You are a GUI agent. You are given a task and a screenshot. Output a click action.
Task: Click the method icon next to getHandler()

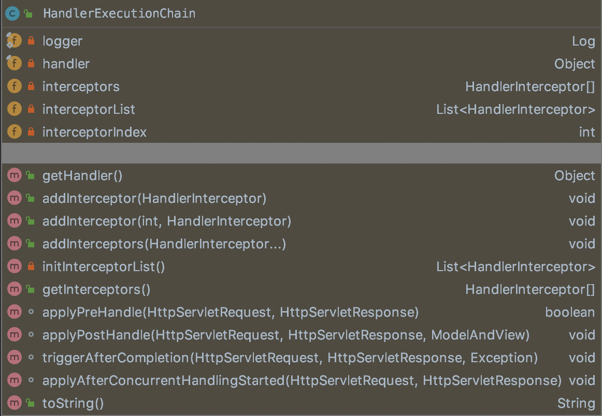click(x=15, y=175)
